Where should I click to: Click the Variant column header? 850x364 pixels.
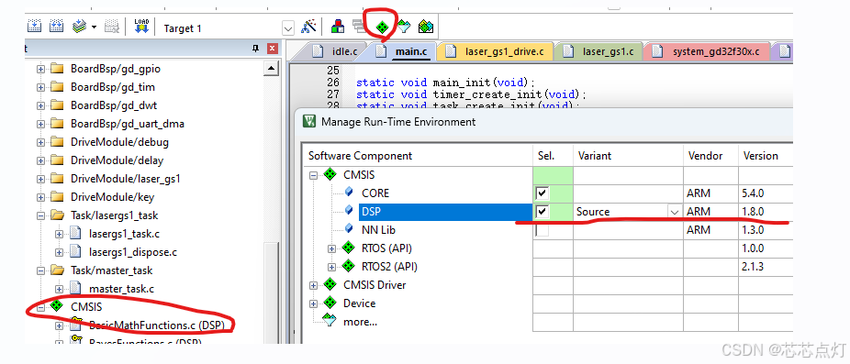628,156
